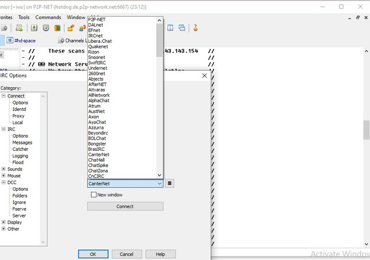Click the chat window scroll-up arrow
Image resolution: width=370 pixels, height=260 pixels.
tap(366, 51)
